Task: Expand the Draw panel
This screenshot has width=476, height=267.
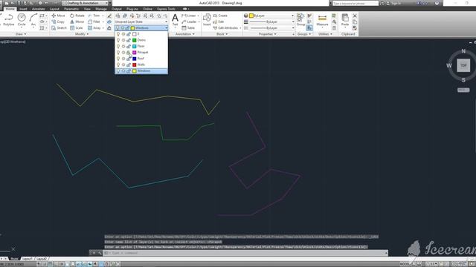Action: click(21, 34)
